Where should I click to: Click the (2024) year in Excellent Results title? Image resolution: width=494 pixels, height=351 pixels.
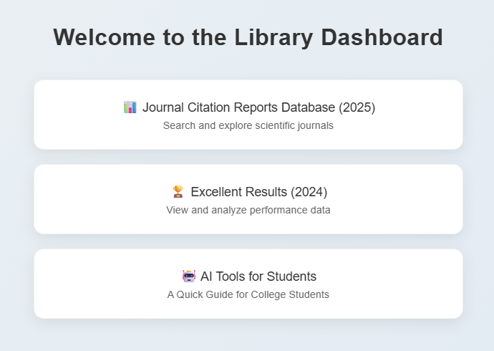(x=309, y=192)
